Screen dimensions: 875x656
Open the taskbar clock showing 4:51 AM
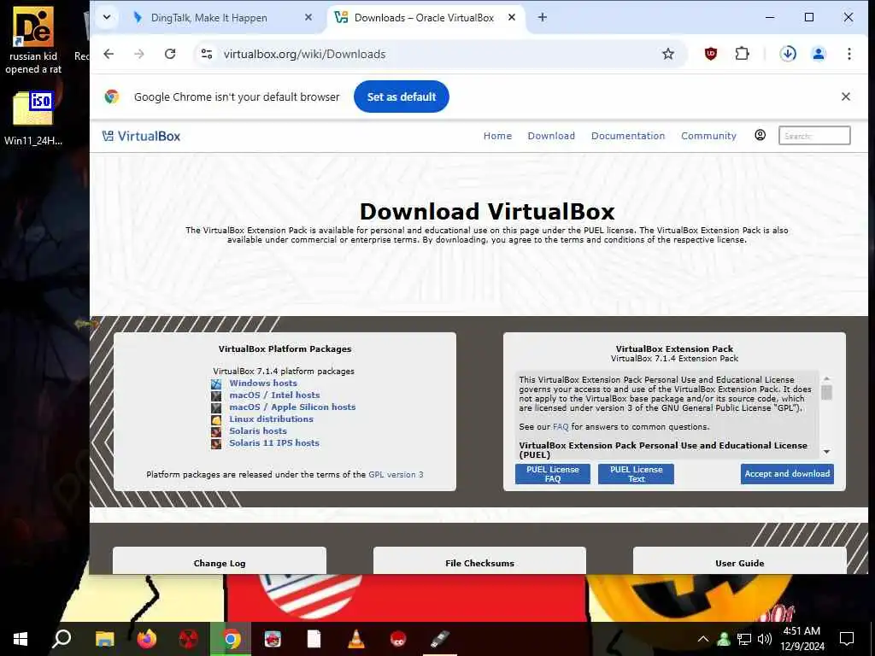(802, 639)
